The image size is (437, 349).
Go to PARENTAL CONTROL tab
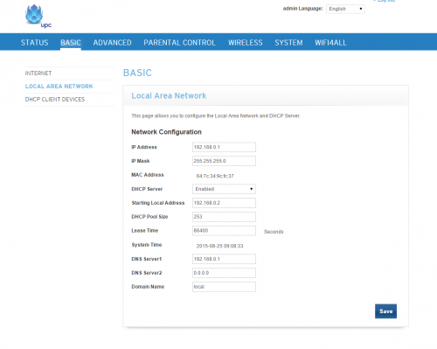[179, 43]
